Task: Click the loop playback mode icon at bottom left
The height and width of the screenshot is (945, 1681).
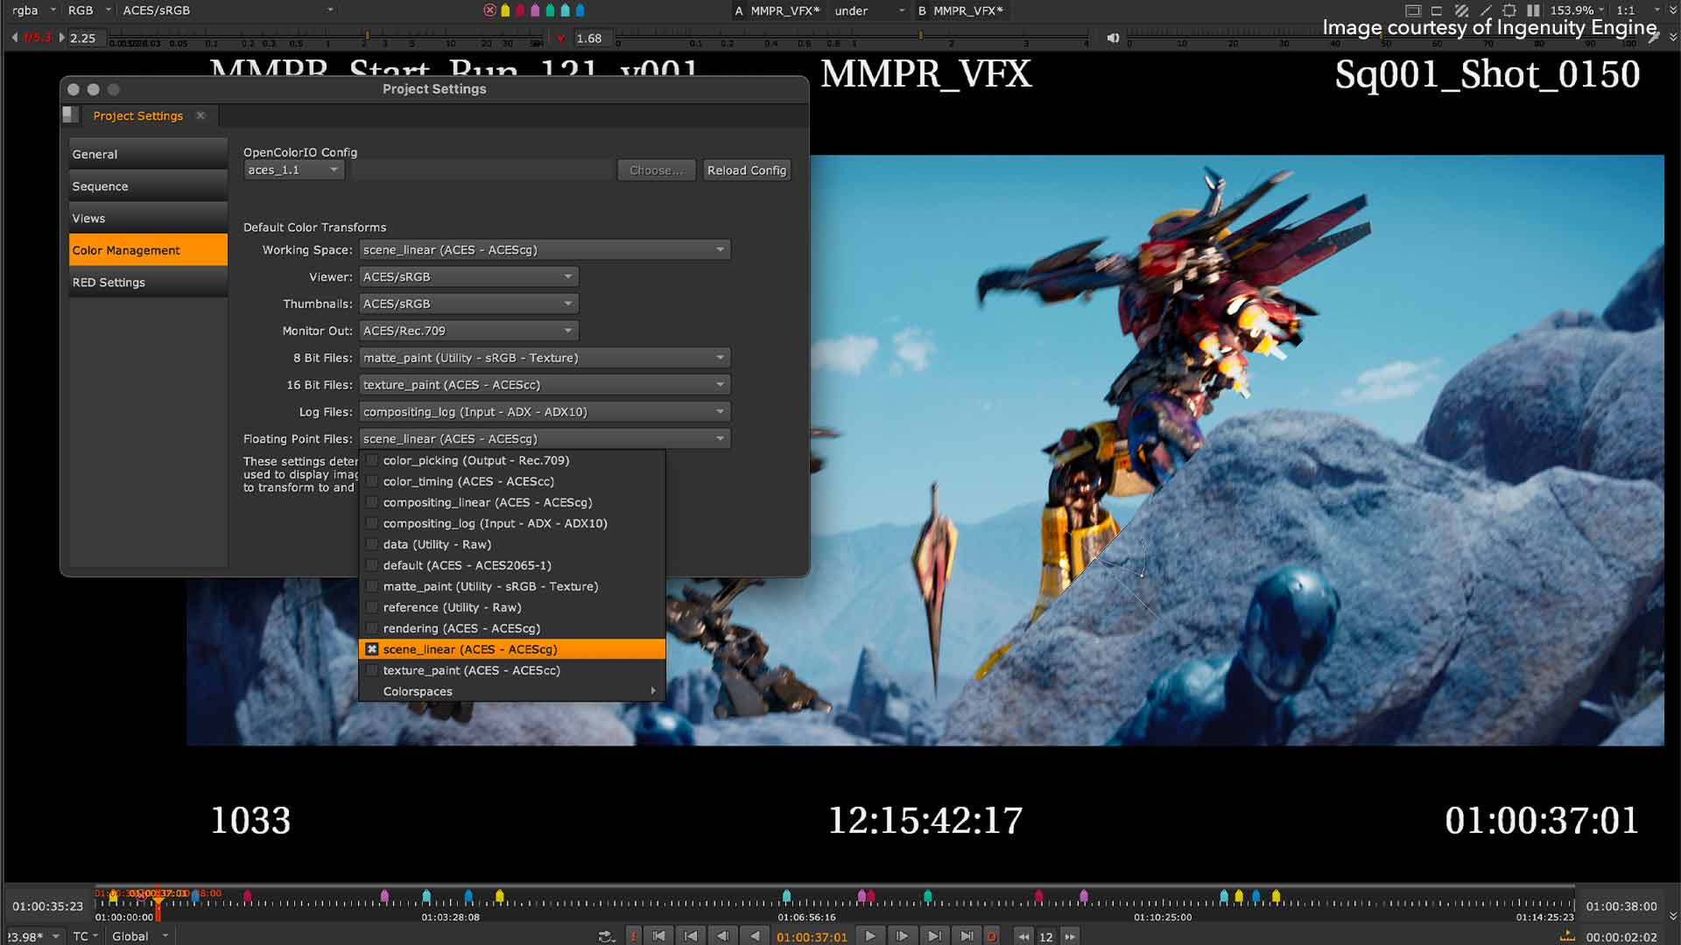Action: [x=606, y=935]
